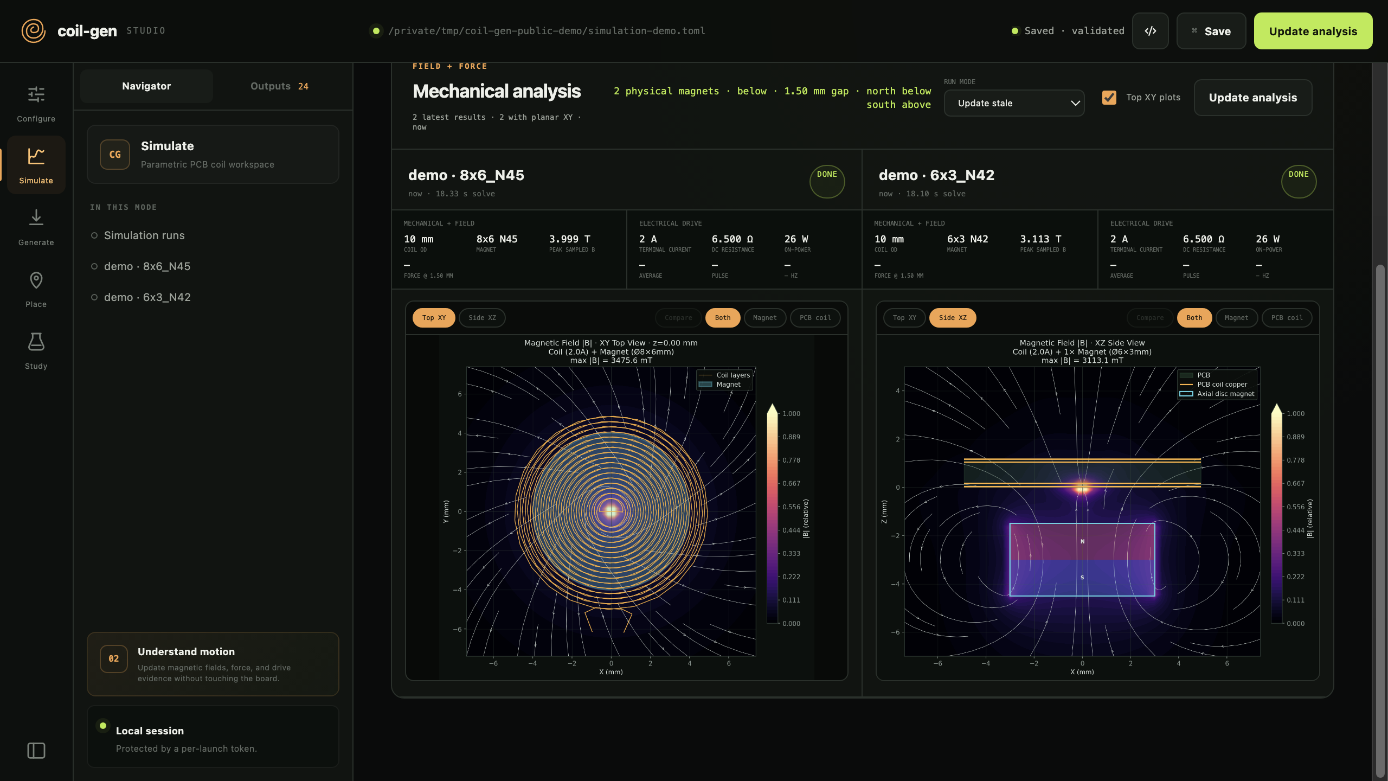1388x781 pixels.
Task: Open the Run mode Update stale dropdown
Action: coord(1014,103)
